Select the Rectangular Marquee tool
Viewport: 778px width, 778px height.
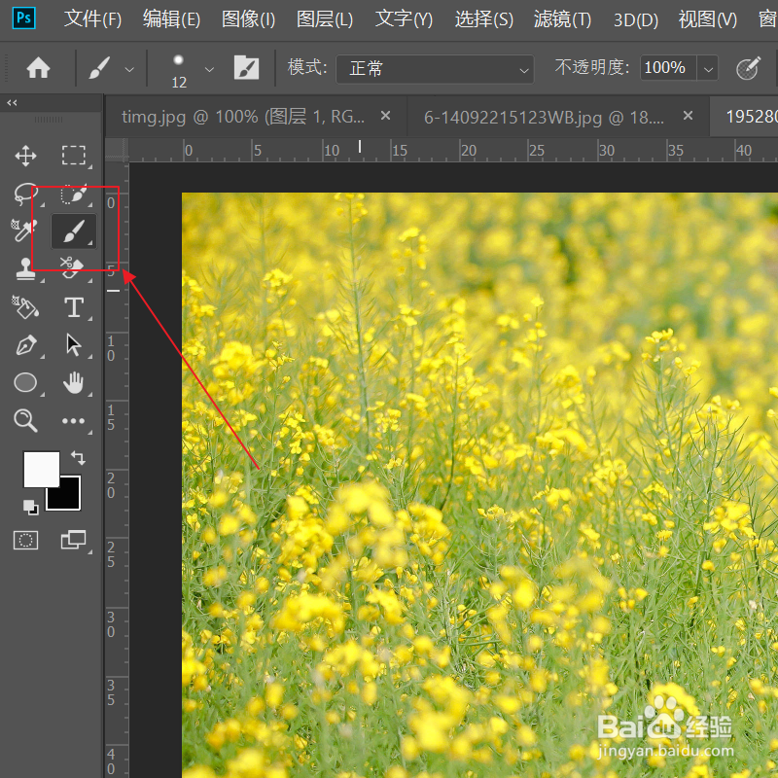click(74, 156)
